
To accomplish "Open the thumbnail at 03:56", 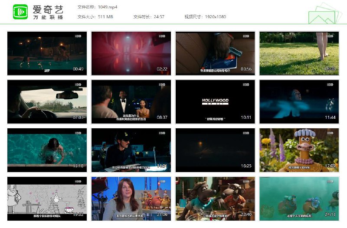I will click(x=215, y=53).
